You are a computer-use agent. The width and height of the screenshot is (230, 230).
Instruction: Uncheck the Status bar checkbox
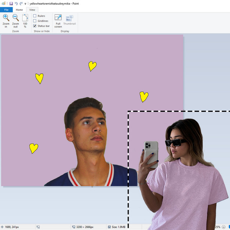tap(35, 26)
